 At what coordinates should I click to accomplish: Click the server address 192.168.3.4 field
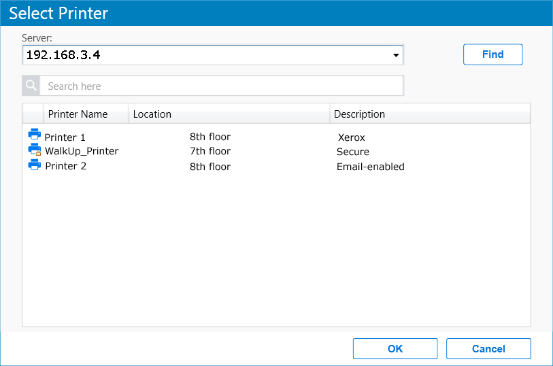(x=204, y=55)
